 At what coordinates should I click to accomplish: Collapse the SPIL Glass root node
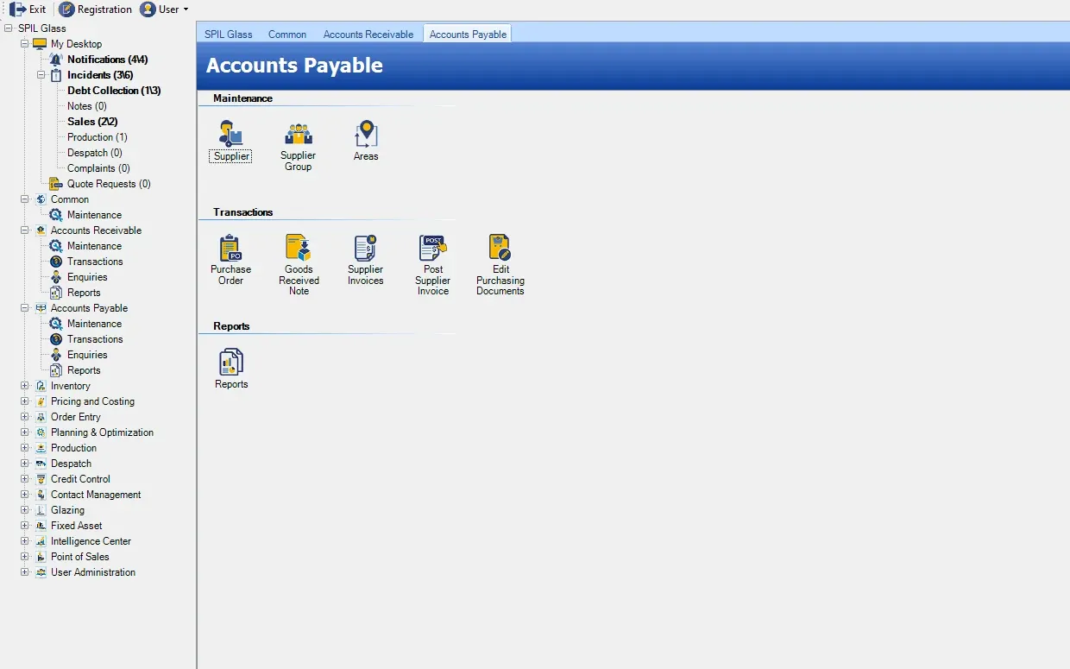[9, 28]
